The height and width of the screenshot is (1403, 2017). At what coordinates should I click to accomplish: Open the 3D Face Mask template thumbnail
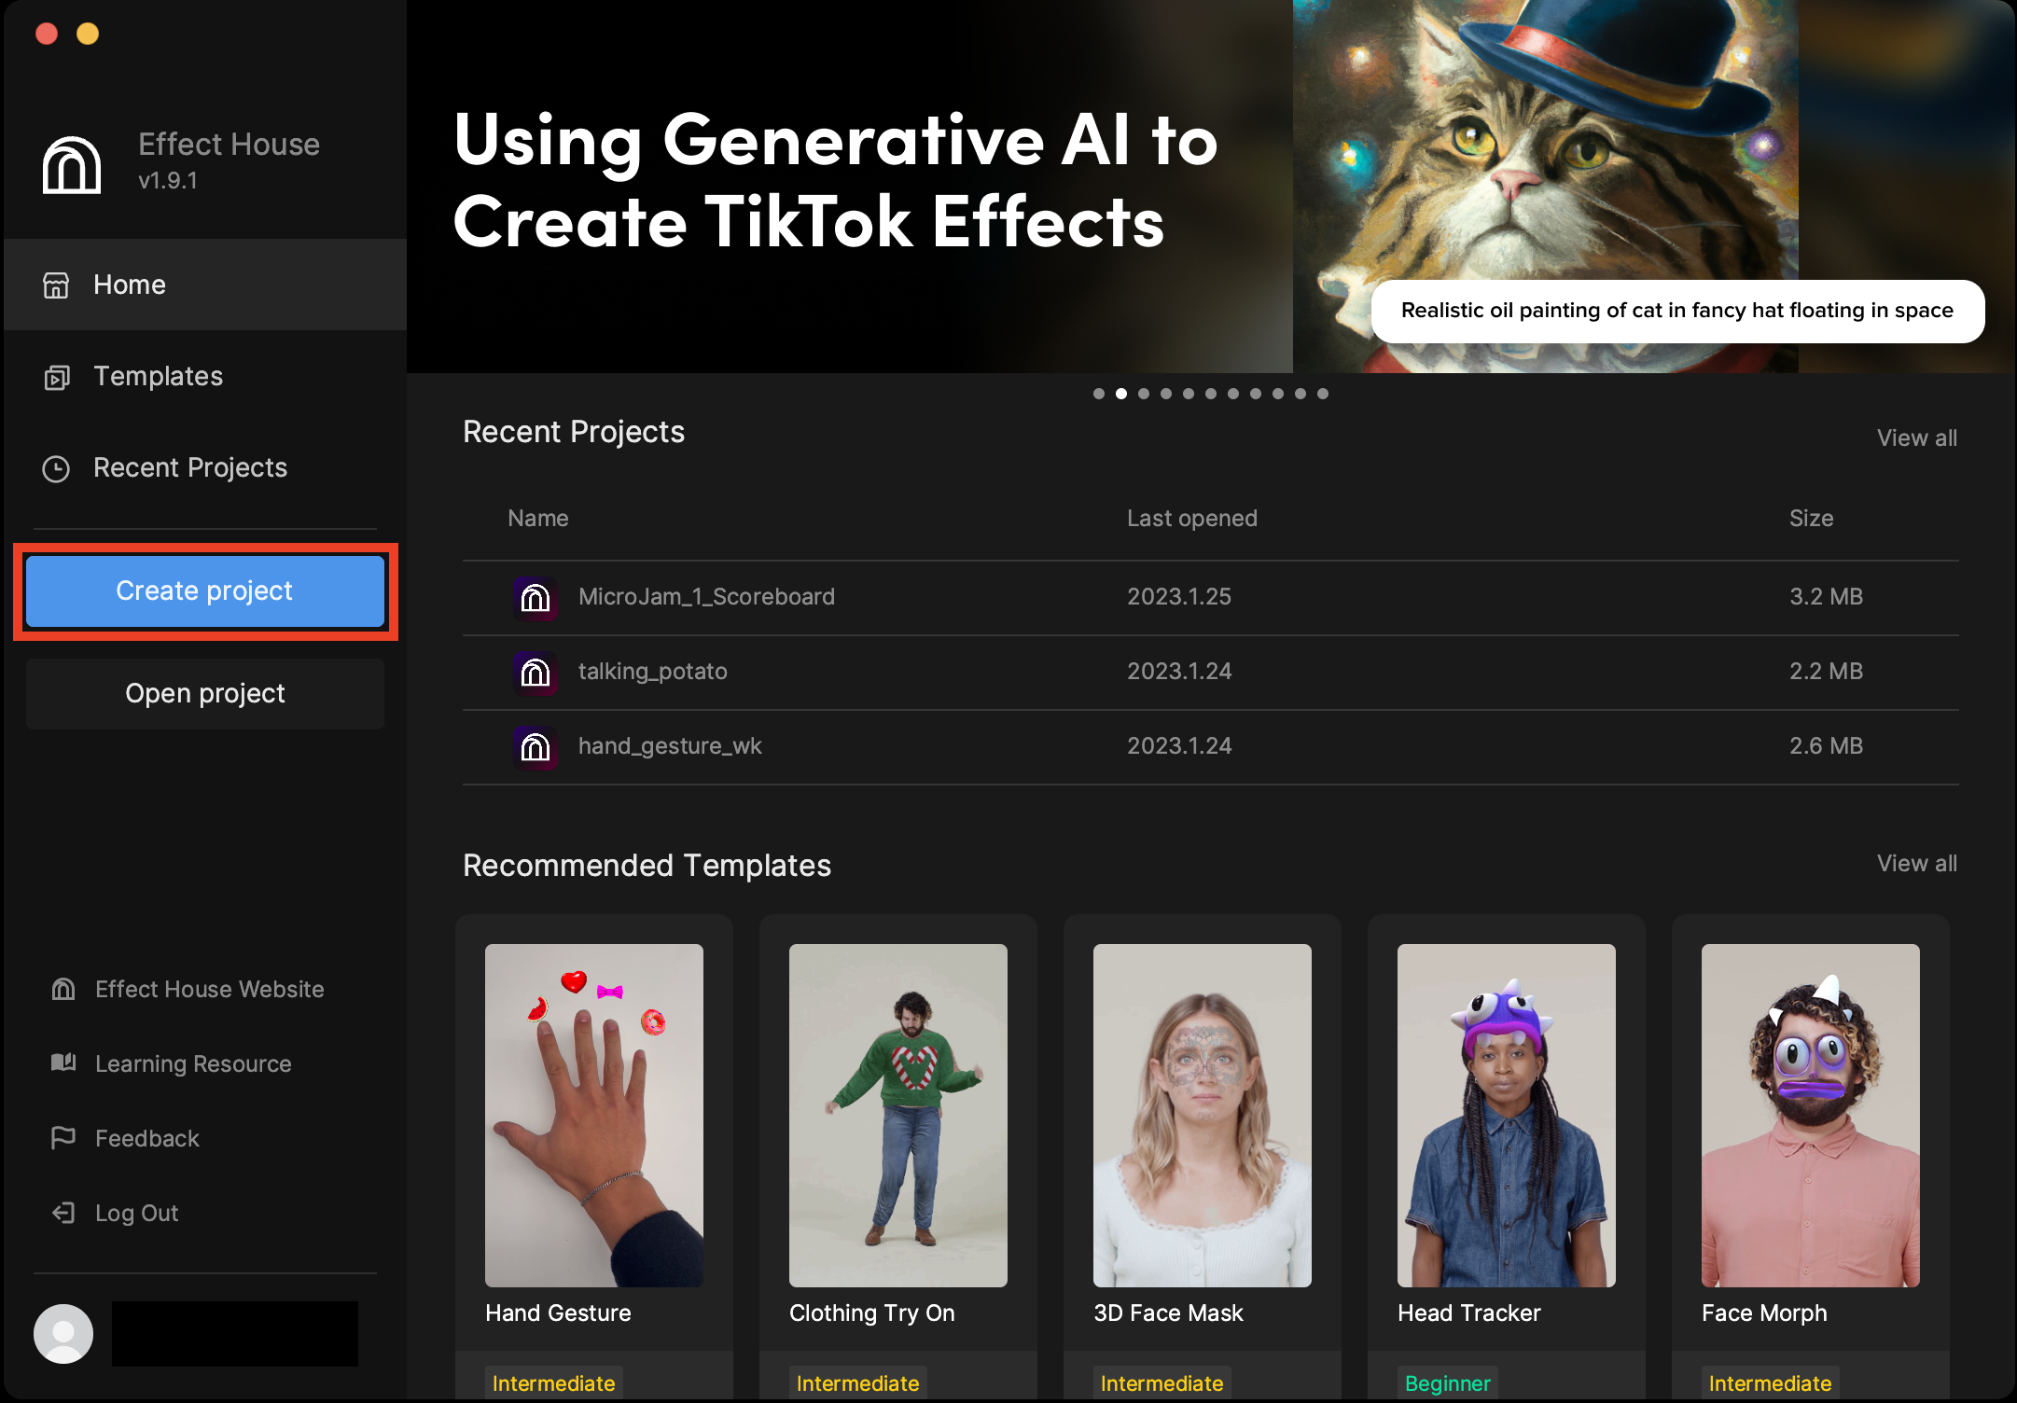pos(1203,1116)
